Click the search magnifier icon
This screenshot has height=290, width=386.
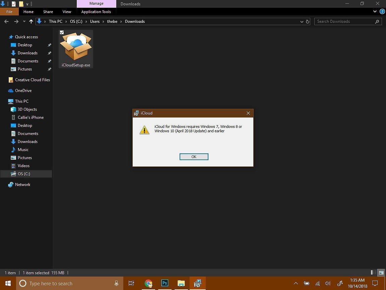(x=377, y=21)
